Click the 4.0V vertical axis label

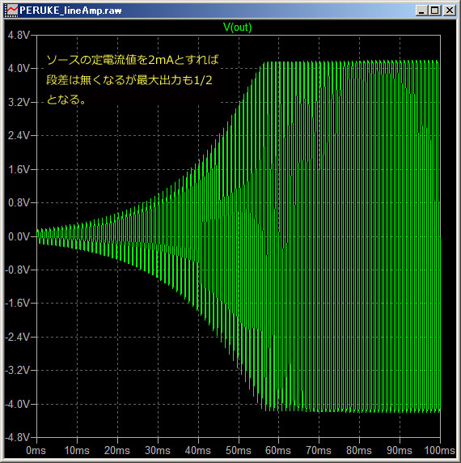pyautogui.click(x=19, y=69)
